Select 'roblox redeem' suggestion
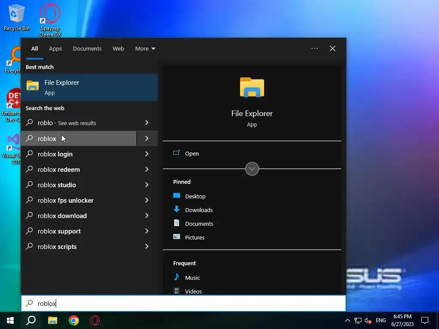Screen dimensions: 439x329 pyautogui.click(x=79, y=169)
